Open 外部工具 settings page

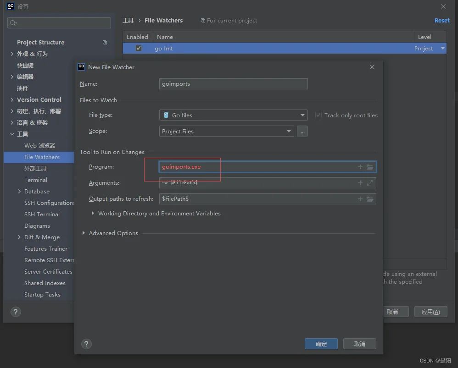click(x=35, y=169)
